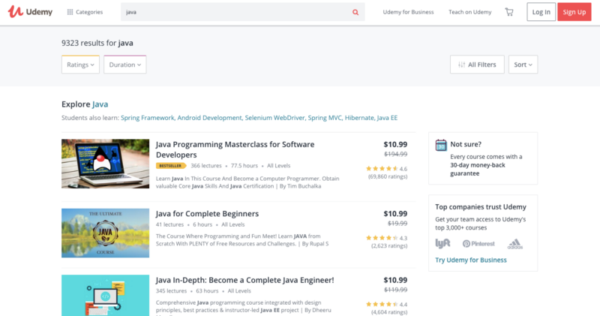600x316 pixels.
Task: Click the Pinterest company logo
Action: pos(478,244)
